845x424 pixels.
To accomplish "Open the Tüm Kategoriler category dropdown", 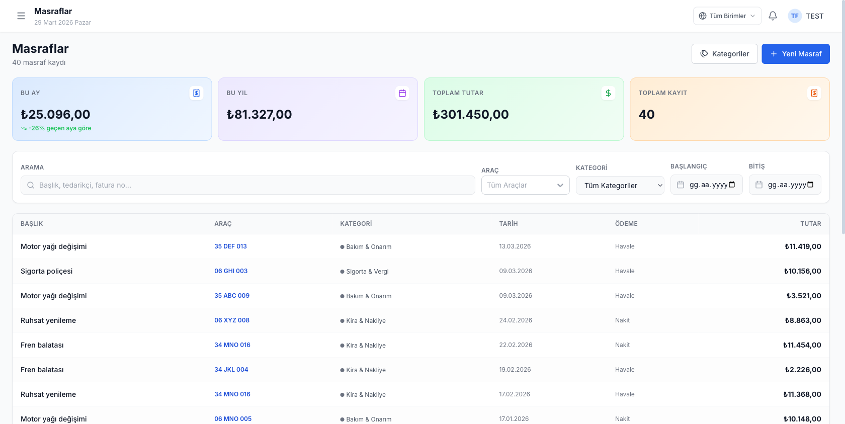I will click(x=620, y=186).
